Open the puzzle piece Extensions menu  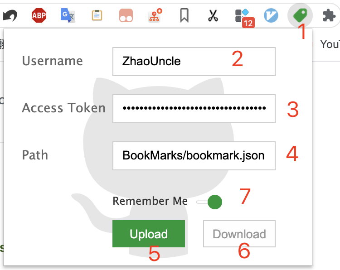329,15
